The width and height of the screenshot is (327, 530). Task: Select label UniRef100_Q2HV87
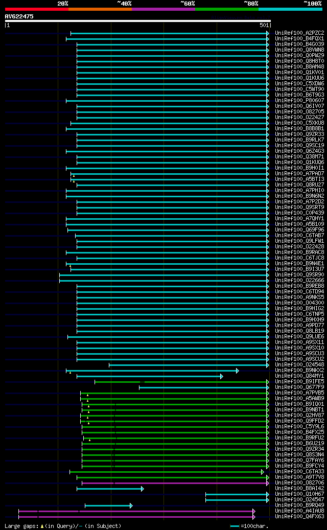[299, 415]
